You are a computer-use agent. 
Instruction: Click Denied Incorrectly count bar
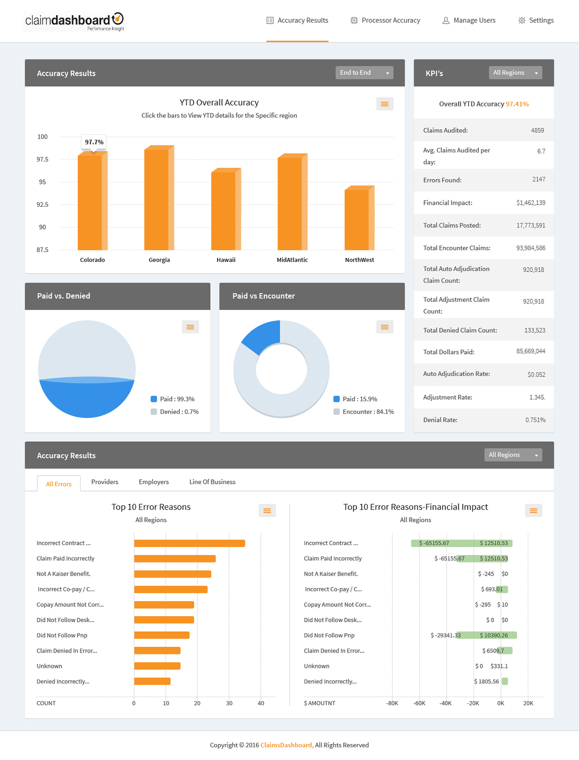(152, 681)
